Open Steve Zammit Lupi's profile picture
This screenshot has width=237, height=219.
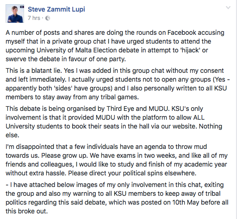click(15, 13)
